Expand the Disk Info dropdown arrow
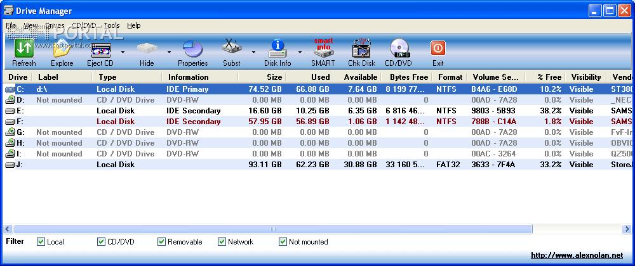The width and height of the screenshot is (635, 266). coord(300,52)
